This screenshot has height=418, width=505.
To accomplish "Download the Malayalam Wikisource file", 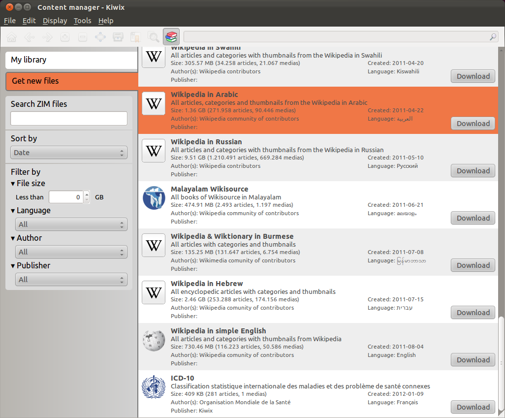I will pos(472,218).
